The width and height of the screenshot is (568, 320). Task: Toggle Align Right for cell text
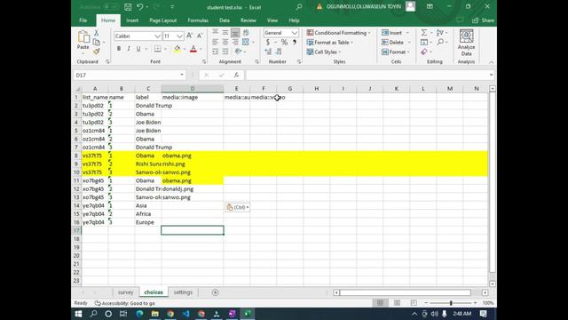(x=235, y=42)
